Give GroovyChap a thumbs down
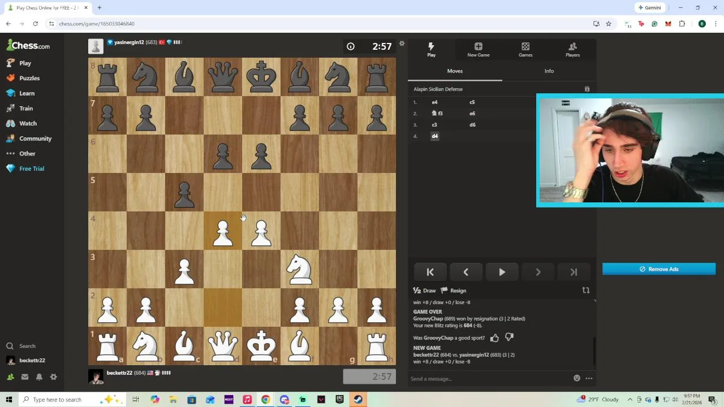This screenshot has height=407, width=724. 509,338
